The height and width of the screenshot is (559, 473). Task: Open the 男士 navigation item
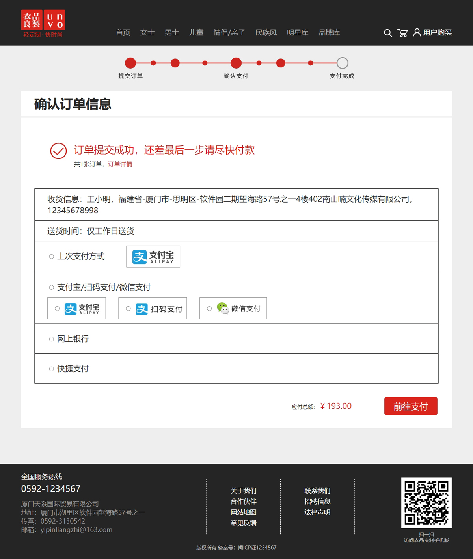[172, 32]
